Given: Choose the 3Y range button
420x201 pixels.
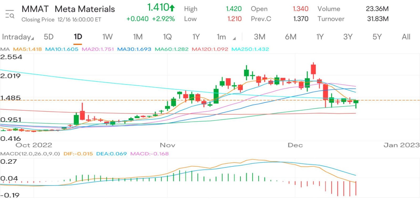Looking at the screenshot, I should 348,37.
